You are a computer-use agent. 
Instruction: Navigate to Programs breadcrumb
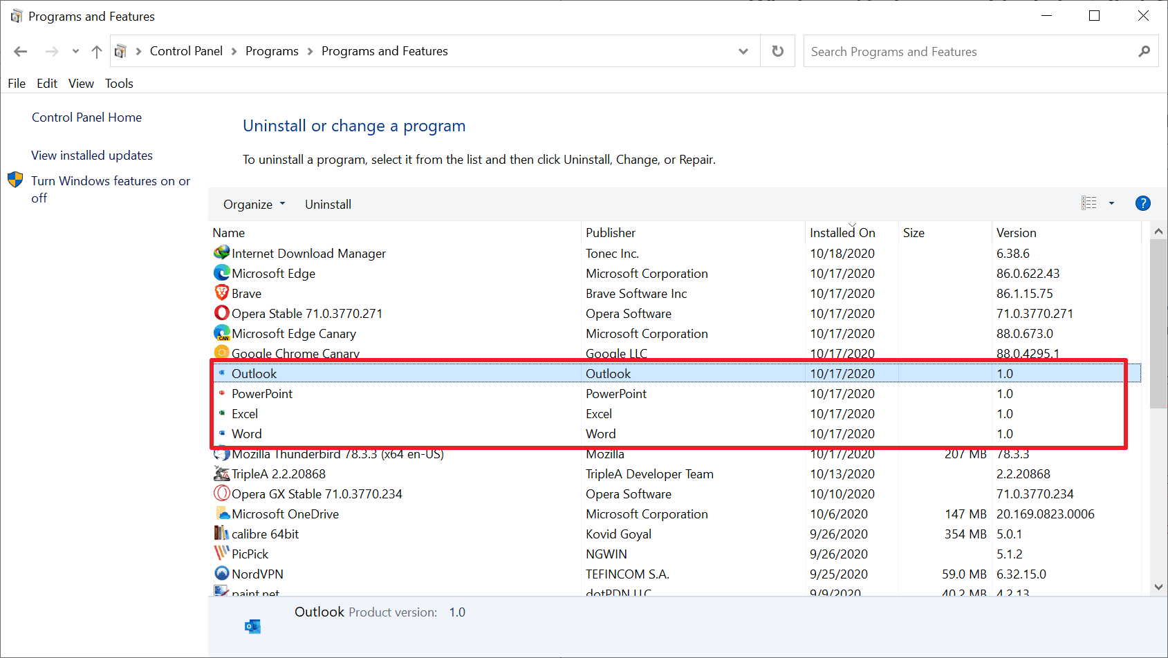(272, 51)
